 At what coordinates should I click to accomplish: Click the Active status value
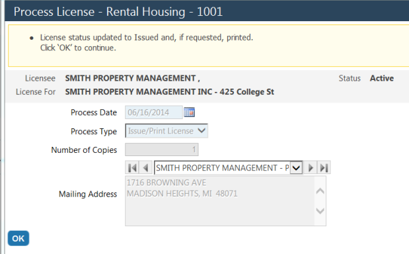click(382, 78)
